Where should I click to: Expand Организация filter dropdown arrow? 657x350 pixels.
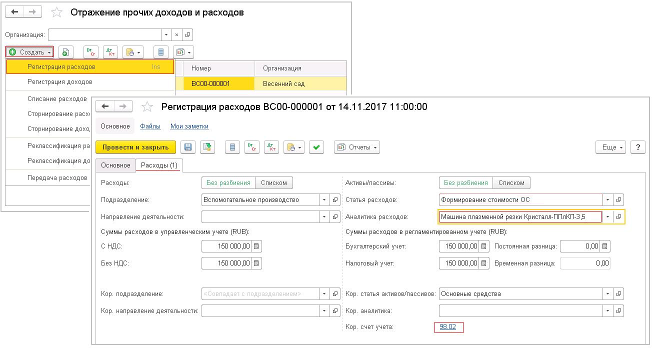point(166,35)
